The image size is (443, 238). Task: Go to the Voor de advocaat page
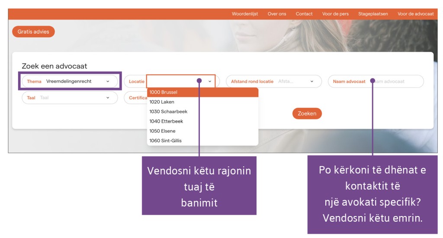[x=416, y=14]
